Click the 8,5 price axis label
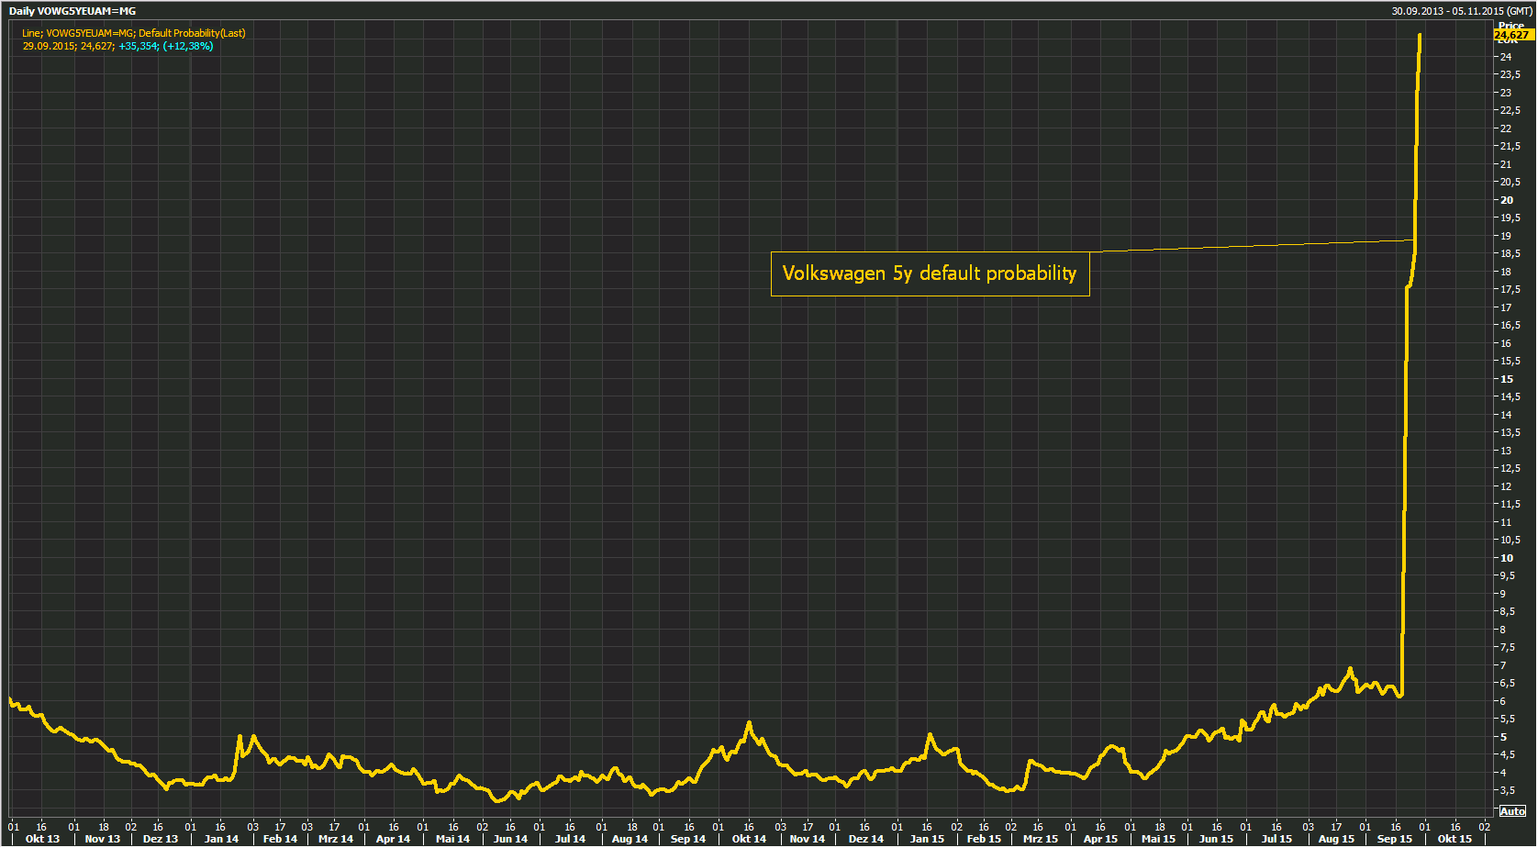The image size is (1538, 848). pos(1508,611)
